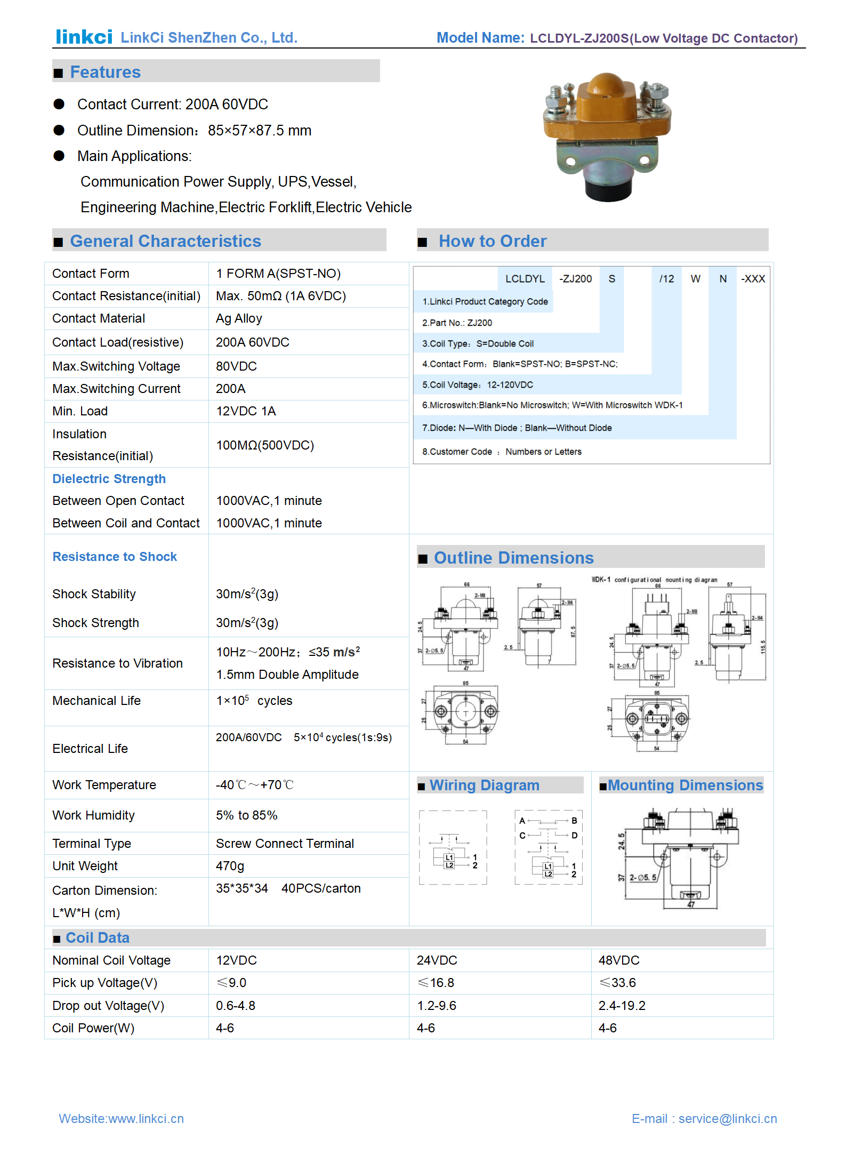Click the service@linkci.cn email address

tap(727, 1118)
